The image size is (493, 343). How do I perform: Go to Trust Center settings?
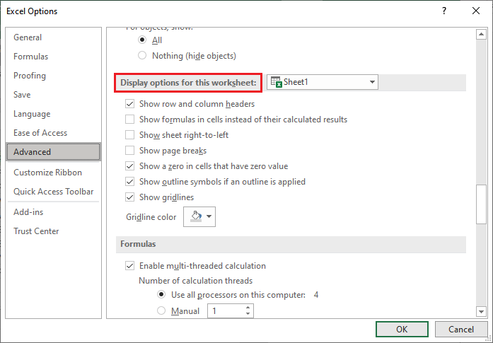(x=36, y=231)
